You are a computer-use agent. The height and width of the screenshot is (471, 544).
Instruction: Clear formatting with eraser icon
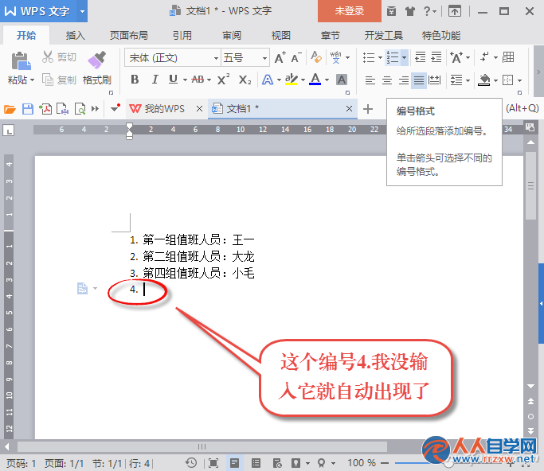coord(316,56)
